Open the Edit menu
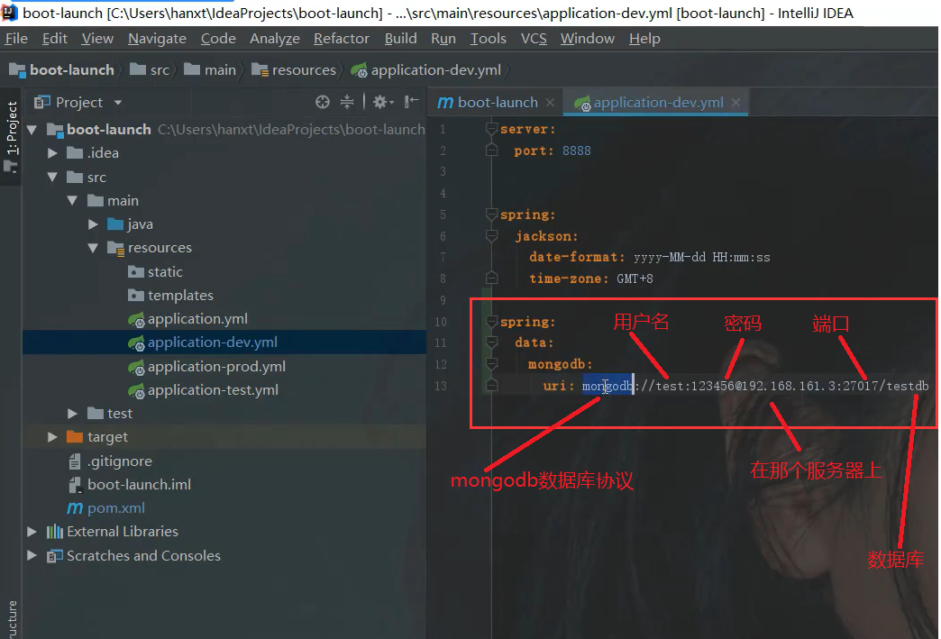Image resolution: width=941 pixels, height=639 pixels. [55, 39]
